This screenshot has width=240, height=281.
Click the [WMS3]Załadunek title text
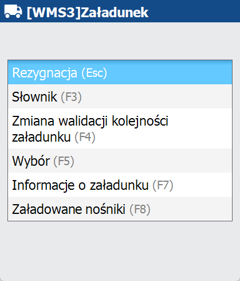[x=88, y=13]
